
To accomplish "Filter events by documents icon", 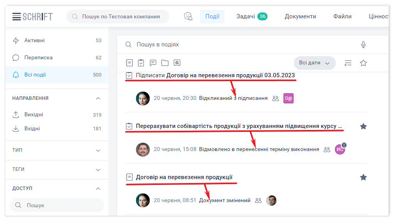I will click(129, 63).
